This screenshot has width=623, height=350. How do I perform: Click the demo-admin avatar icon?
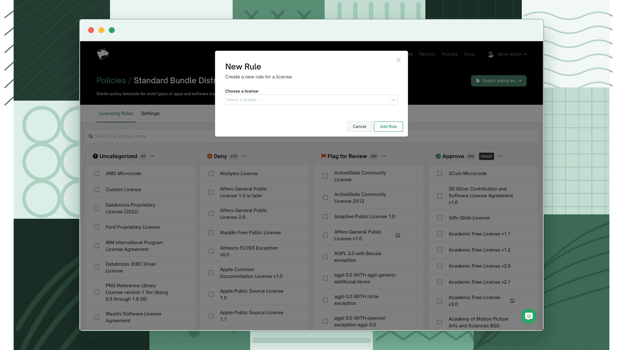click(490, 54)
